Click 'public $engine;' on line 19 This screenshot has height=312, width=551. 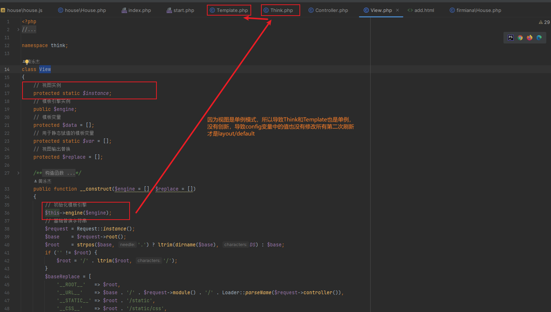click(x=55, y=109)
